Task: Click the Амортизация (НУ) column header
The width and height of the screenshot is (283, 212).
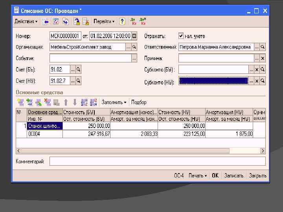Action: click(229, 112)
